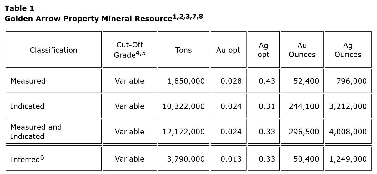
Task: Click the Tons column header
Action: pos(183,50)
